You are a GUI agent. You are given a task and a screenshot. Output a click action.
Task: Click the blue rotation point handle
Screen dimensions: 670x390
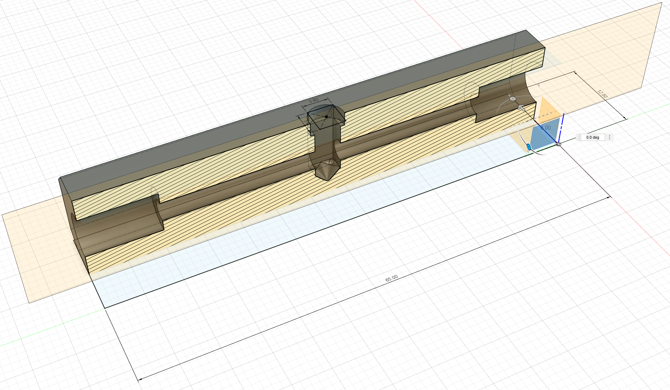tap(529, 147)
